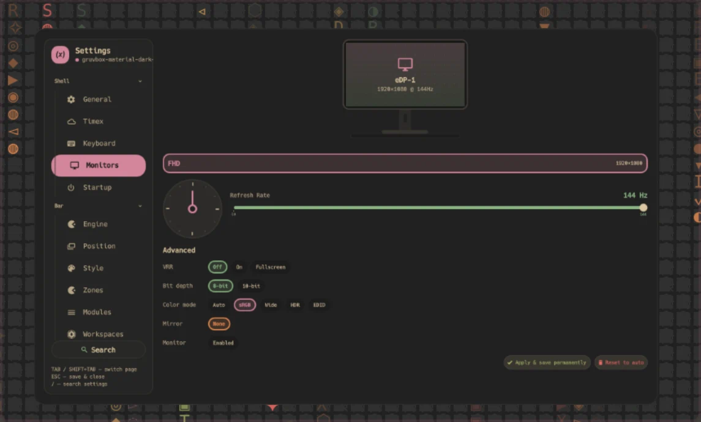701x422 pixels.
Task: Click the Engine icon in sidebar
Action: [x=71, y=224]
